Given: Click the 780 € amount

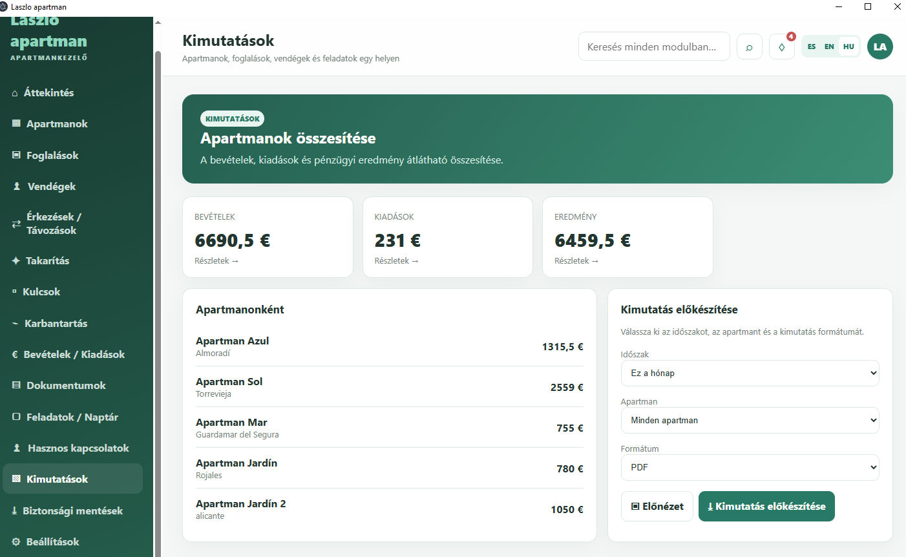Looking at the screenshot, I should pyautogui.click(x=570, y=468).
